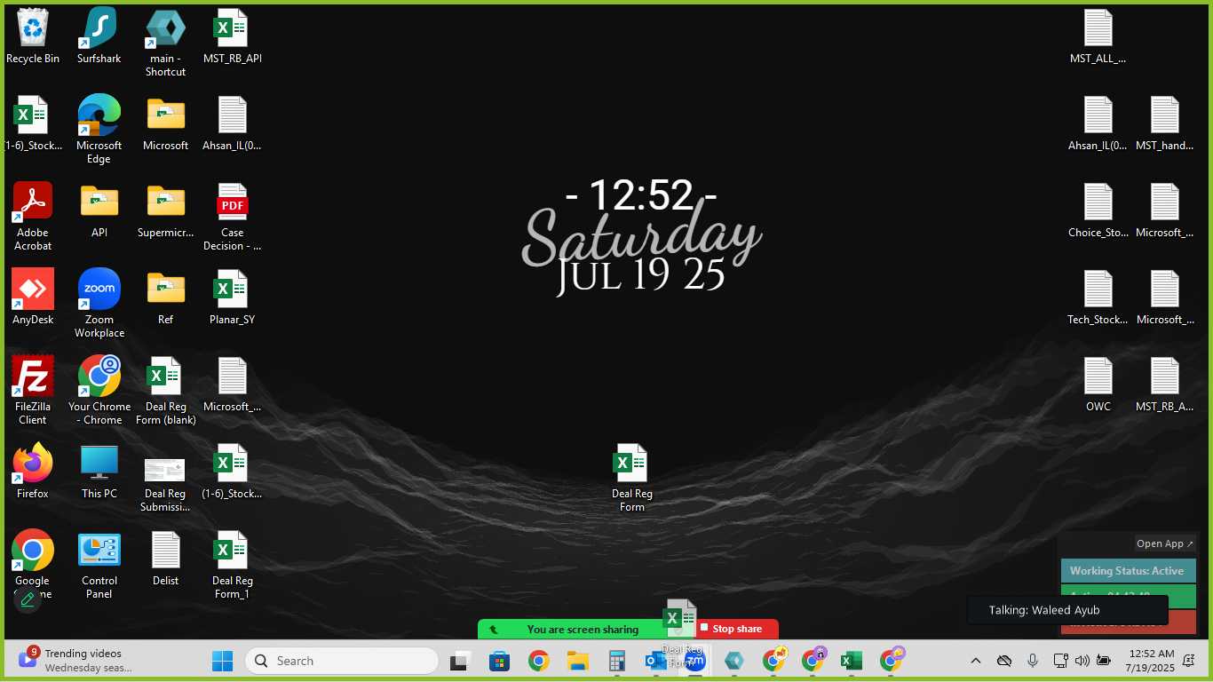Click the microphone tray icon

click(1032, 661)
